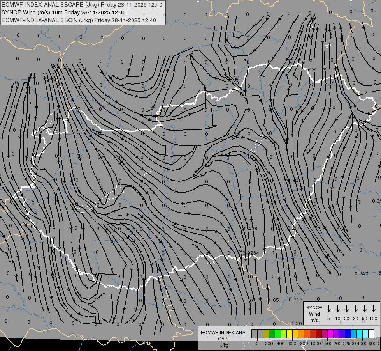Pick the bright green CAPE swatch
This screenshot has height=351, width=381.
278,333
